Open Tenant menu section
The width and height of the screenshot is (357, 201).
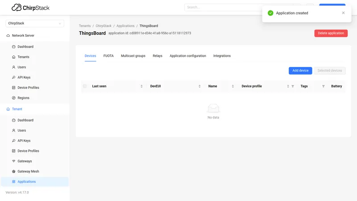[35, 109]
